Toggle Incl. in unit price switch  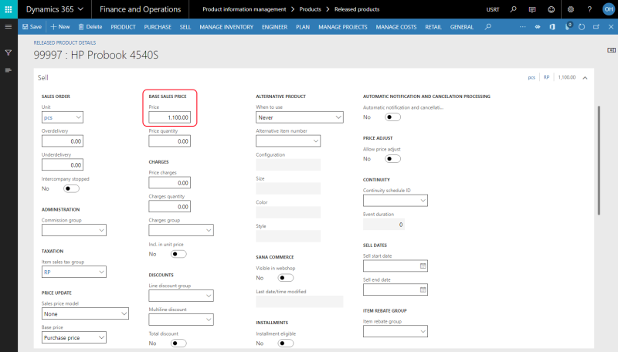(178, 254)
